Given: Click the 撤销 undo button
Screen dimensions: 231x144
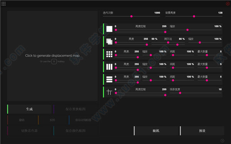Looking at the screenshot, I should pos(22,120).
